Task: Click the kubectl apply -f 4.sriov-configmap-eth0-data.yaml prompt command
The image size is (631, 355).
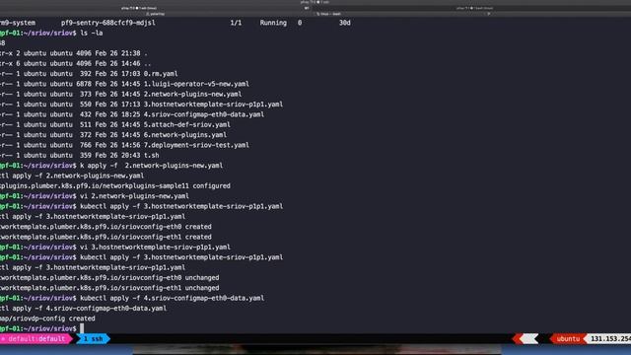Action: coord(173,298)
